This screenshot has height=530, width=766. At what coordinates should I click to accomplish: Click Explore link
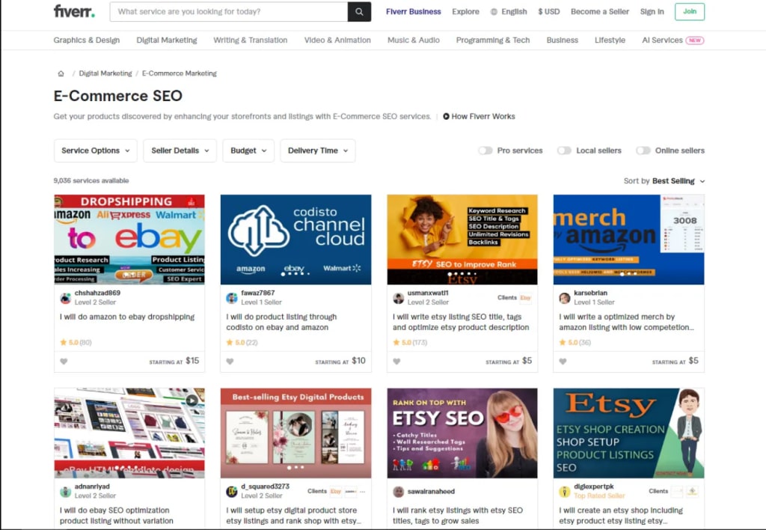465,12
